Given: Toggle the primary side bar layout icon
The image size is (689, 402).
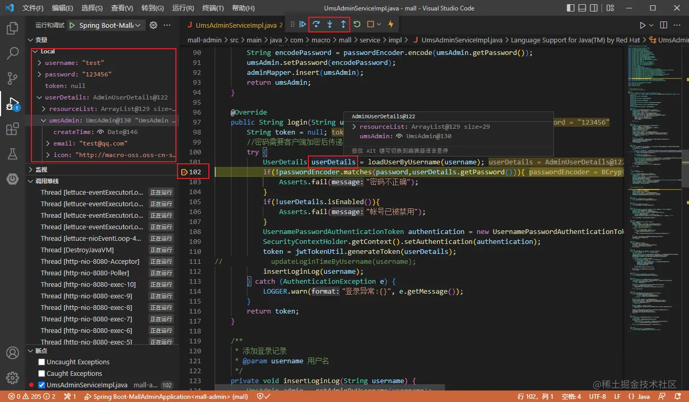Looking at the screenshot, I should pyautogui.click(x=570, y=8).
